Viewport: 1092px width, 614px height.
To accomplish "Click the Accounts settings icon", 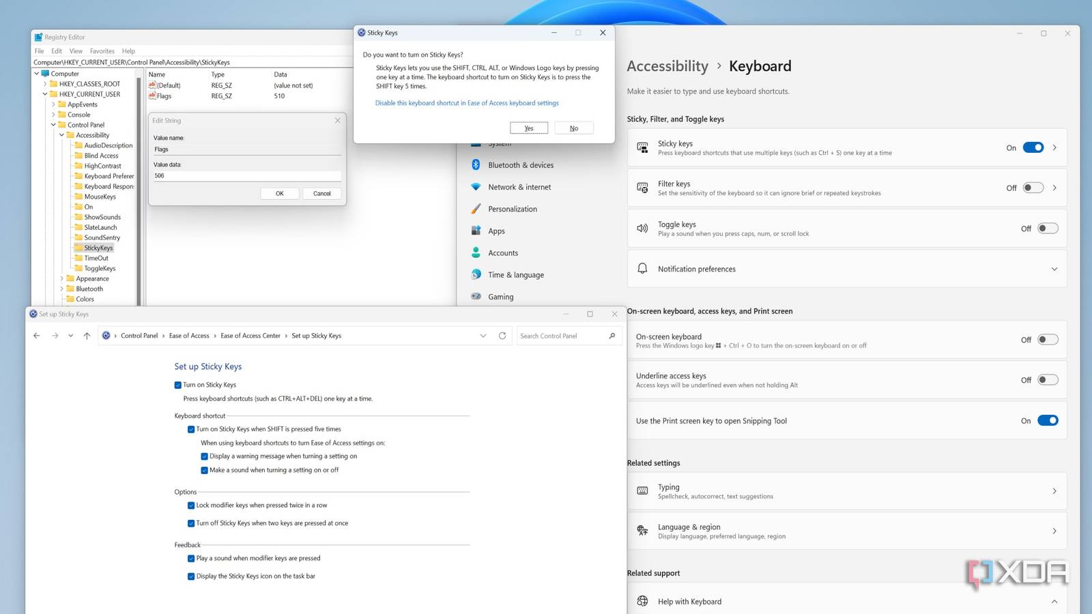I will pyautogui.click(x=476, y=252).
